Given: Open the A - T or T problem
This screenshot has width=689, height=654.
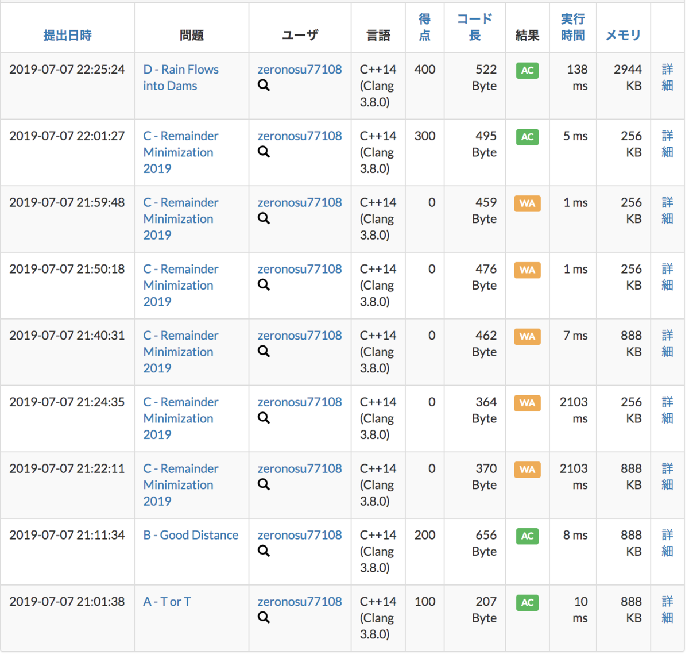Looking at the screenshot, I should tap(167, 601).
